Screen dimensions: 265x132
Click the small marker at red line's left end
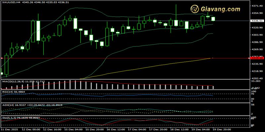2,58
